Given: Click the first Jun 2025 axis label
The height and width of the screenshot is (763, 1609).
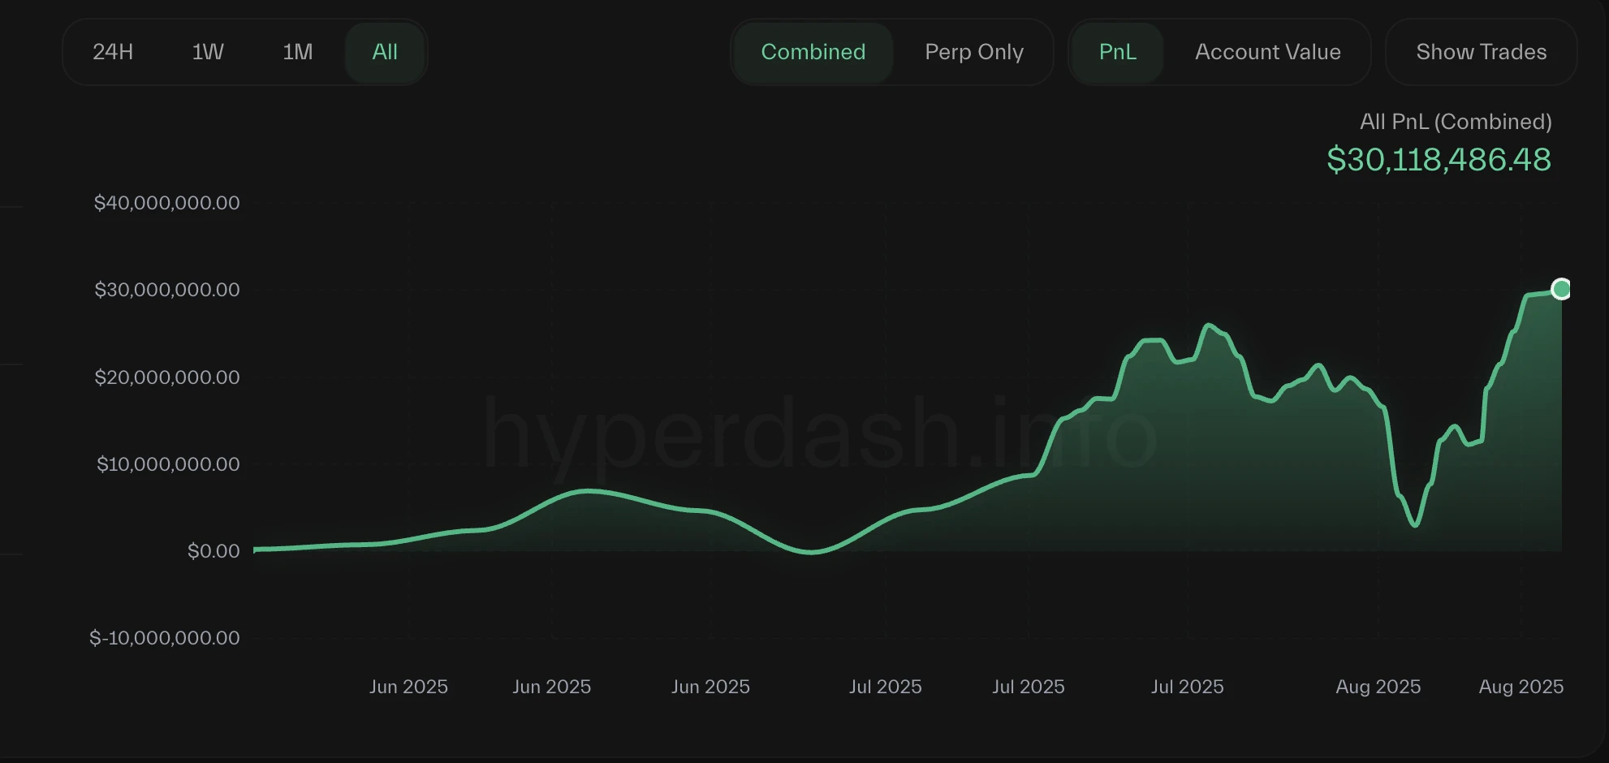Looking at the screenshot, I should [x=408, y=687].
